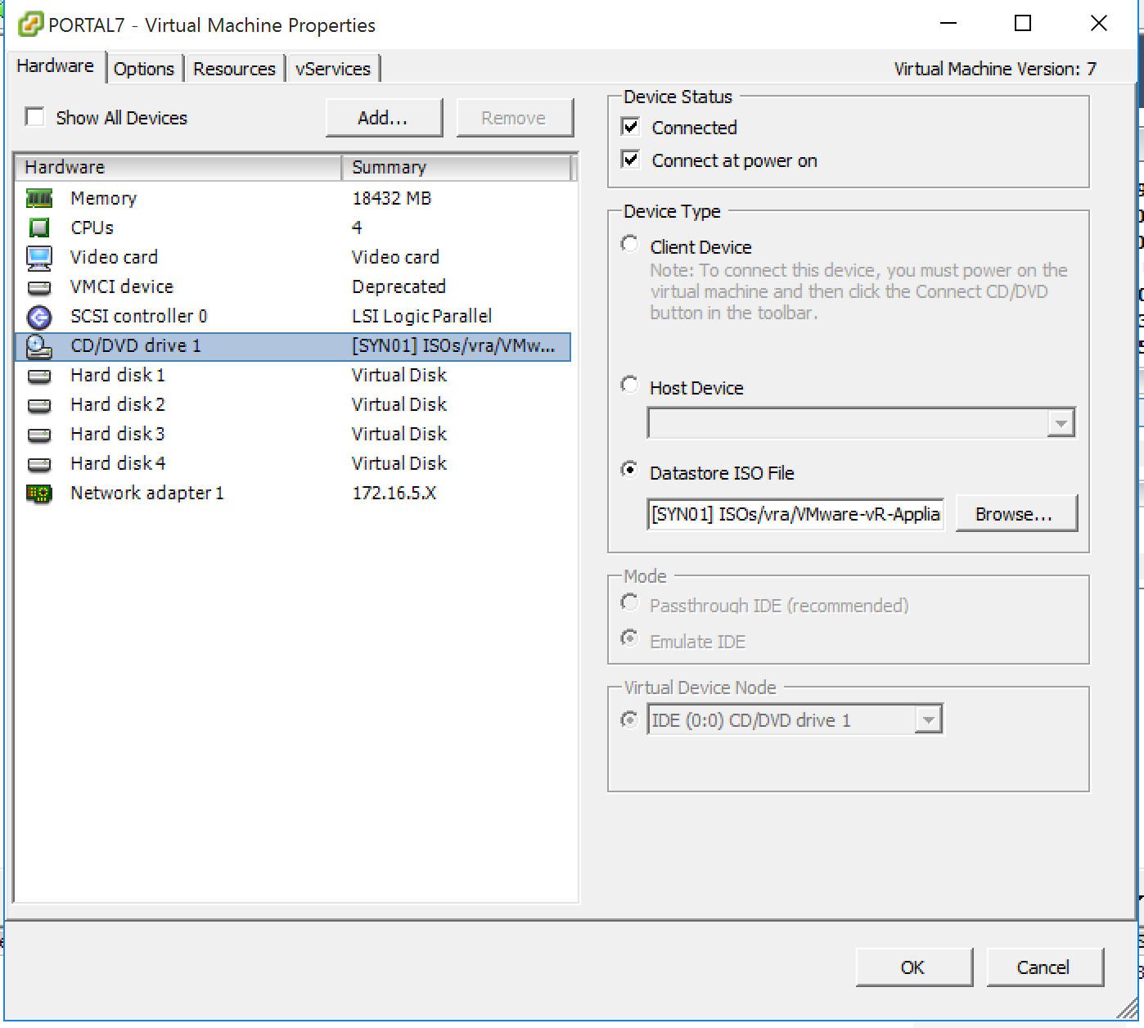
Task: Click the vSphere icon in the title bar
Action: [30, 25]
